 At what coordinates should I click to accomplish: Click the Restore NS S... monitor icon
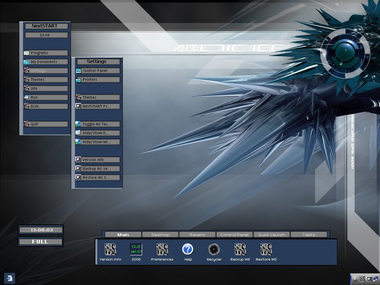pos(78,177)
